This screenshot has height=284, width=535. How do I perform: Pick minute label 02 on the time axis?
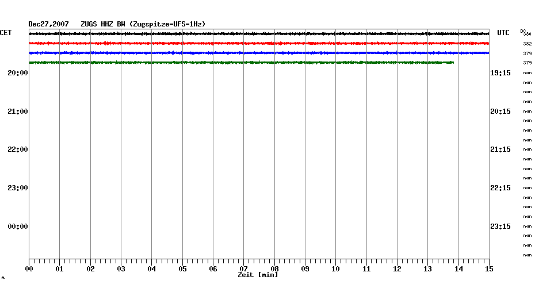90,269
